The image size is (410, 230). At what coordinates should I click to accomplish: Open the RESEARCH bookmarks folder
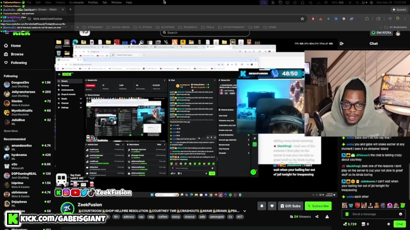tap(188, 27)
